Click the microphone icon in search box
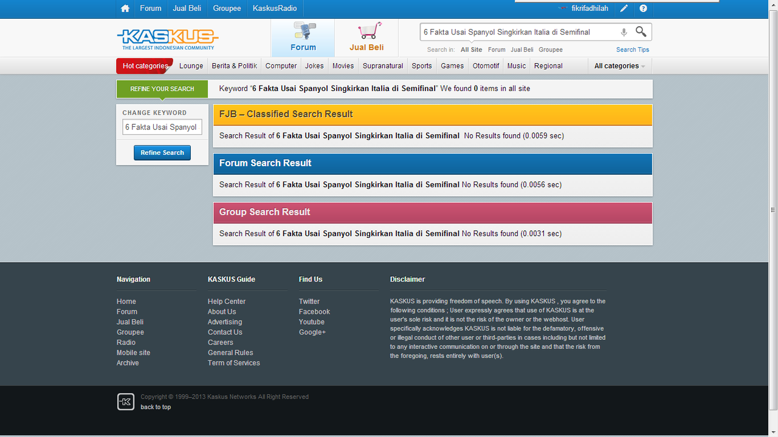 (x=624, y=32)
